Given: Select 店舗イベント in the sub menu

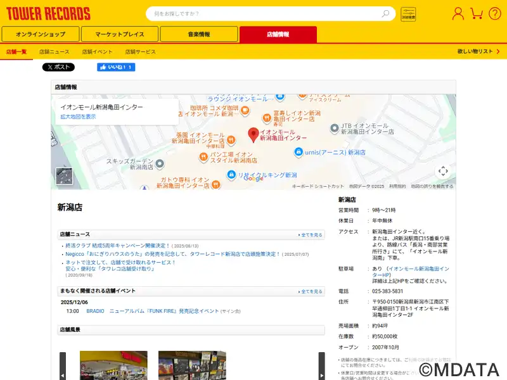Looking at the screenshot, I should [x=97, y=52].
